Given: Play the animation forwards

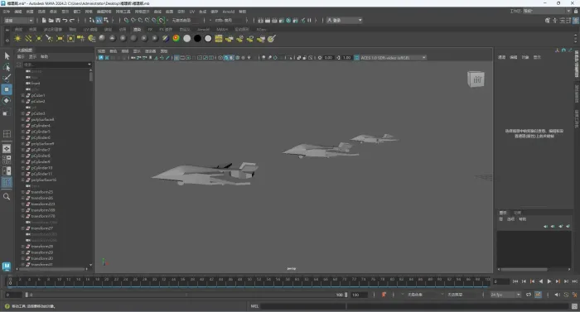Looking at the screenshot, I should [549, 281].
